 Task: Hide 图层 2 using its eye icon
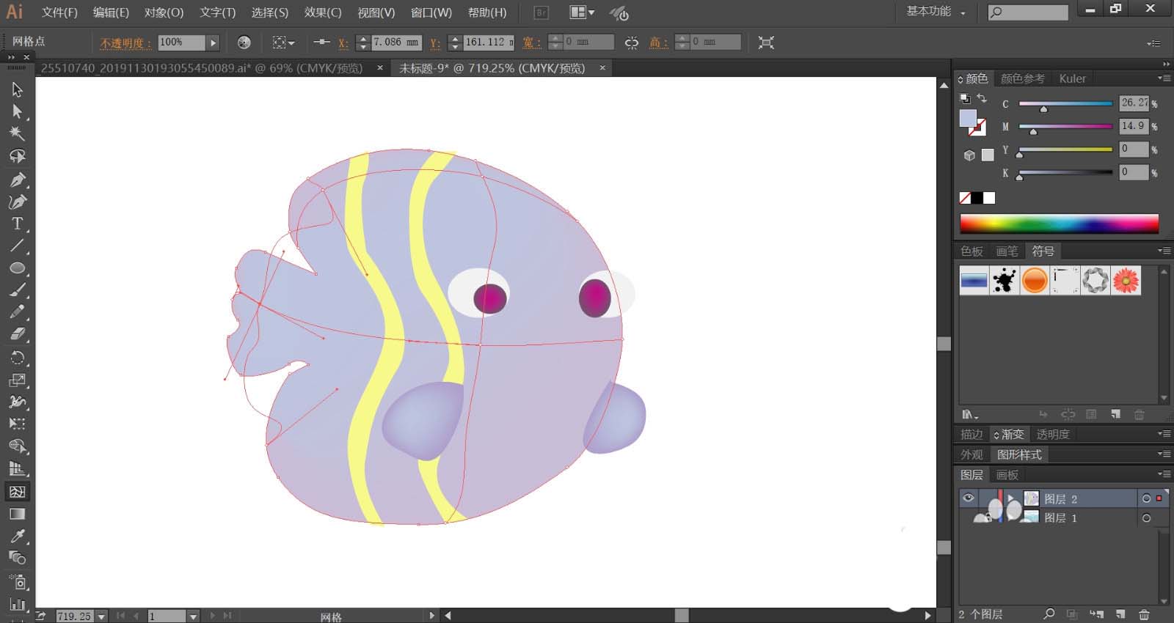point(969,498)
